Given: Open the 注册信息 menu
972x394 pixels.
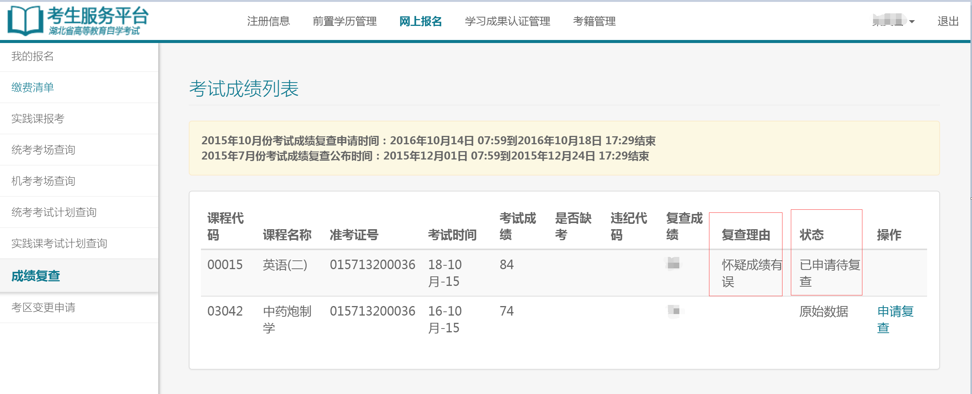Looking at the screenshot, I should pos(268,21).
